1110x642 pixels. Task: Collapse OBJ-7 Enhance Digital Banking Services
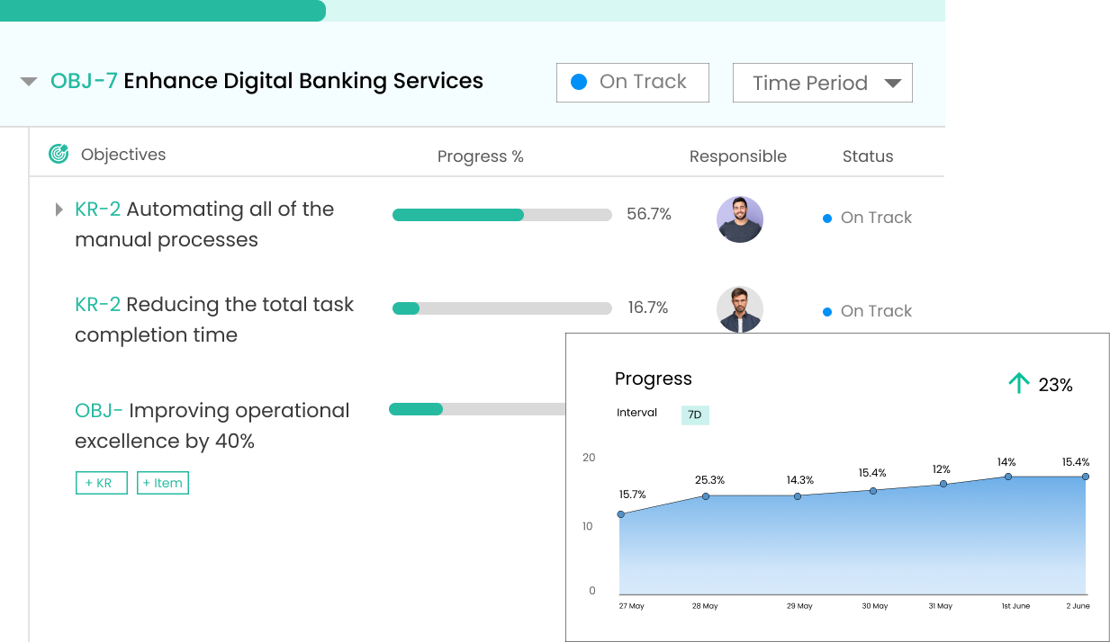pyautogui.click(x=28, y=80)
